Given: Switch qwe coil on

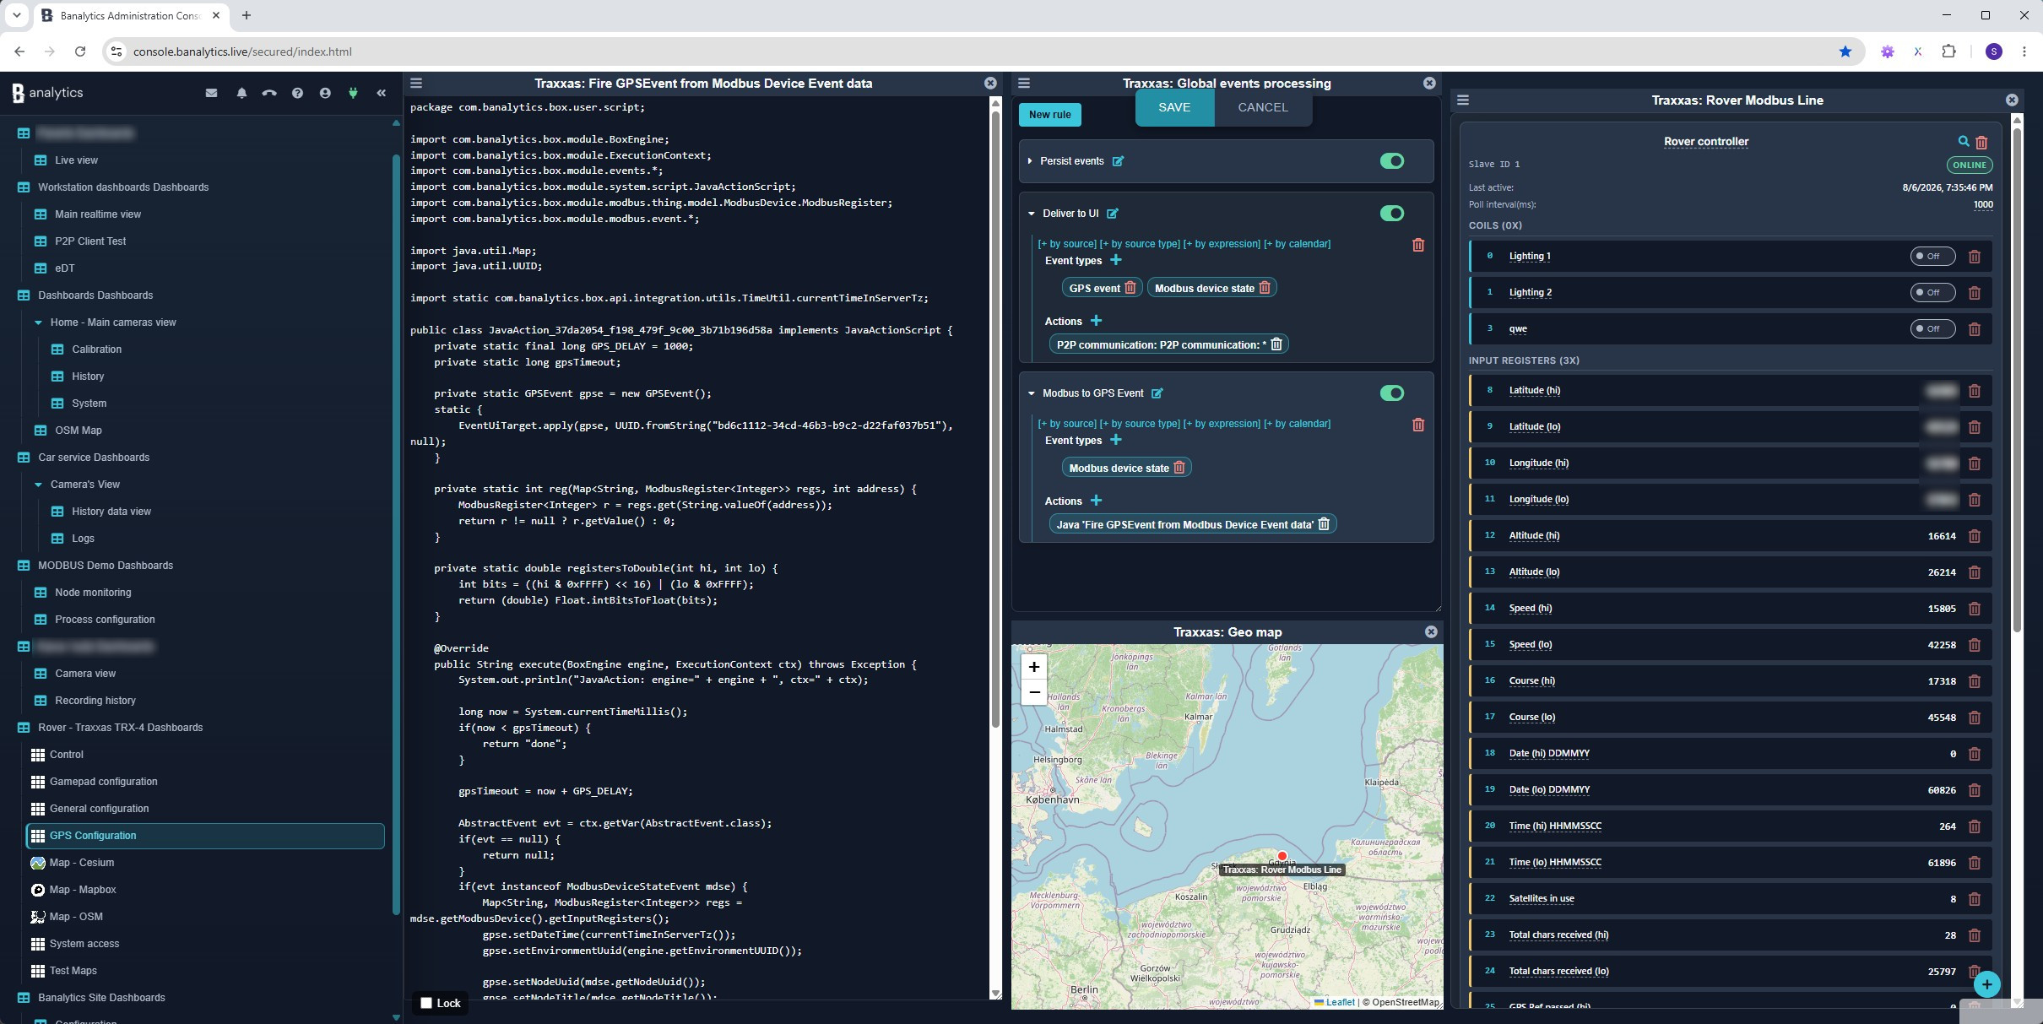Looking at the screenshot, I should click(x=1932, y=329).
